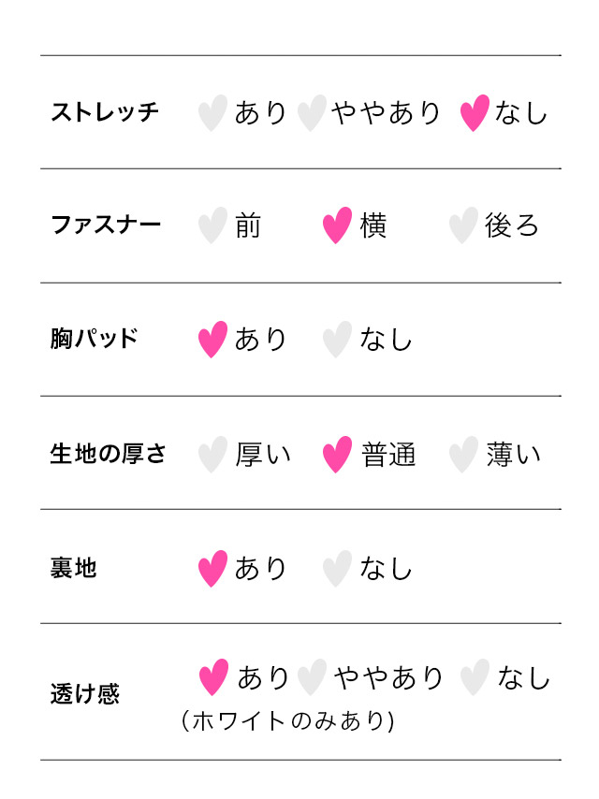Click the gray heart for 裏地 なし
This screenshot has height=799, width=599.
click(337, 569)
